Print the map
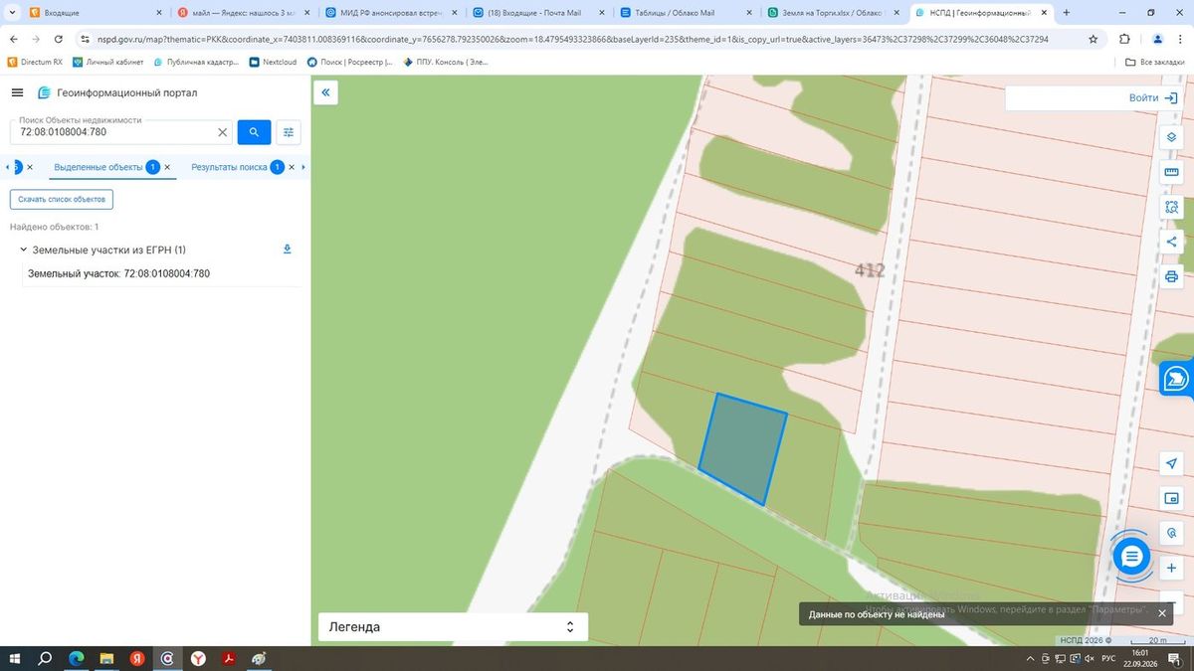Screen dimensions: 1194x671 pos(1171,276)
